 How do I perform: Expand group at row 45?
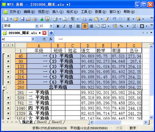coord(8,56)
